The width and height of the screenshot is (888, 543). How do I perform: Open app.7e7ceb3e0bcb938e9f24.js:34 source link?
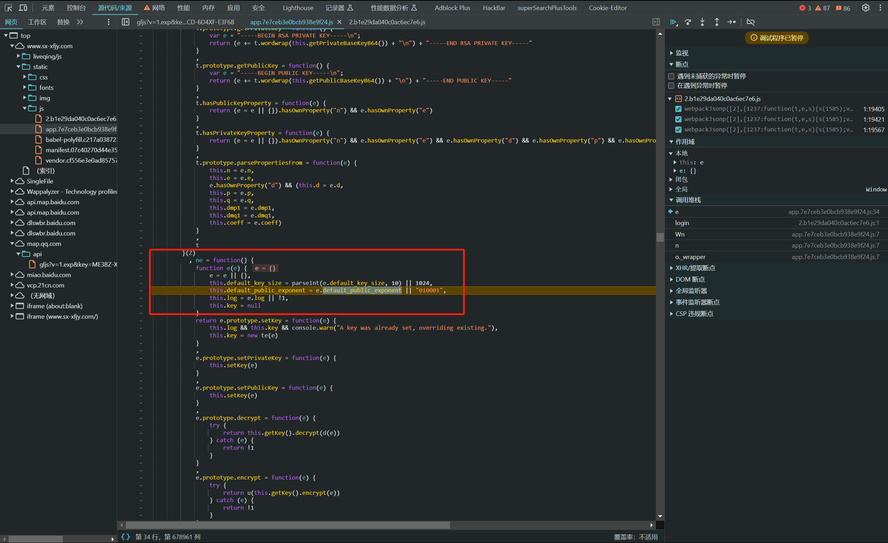(834, 212)
